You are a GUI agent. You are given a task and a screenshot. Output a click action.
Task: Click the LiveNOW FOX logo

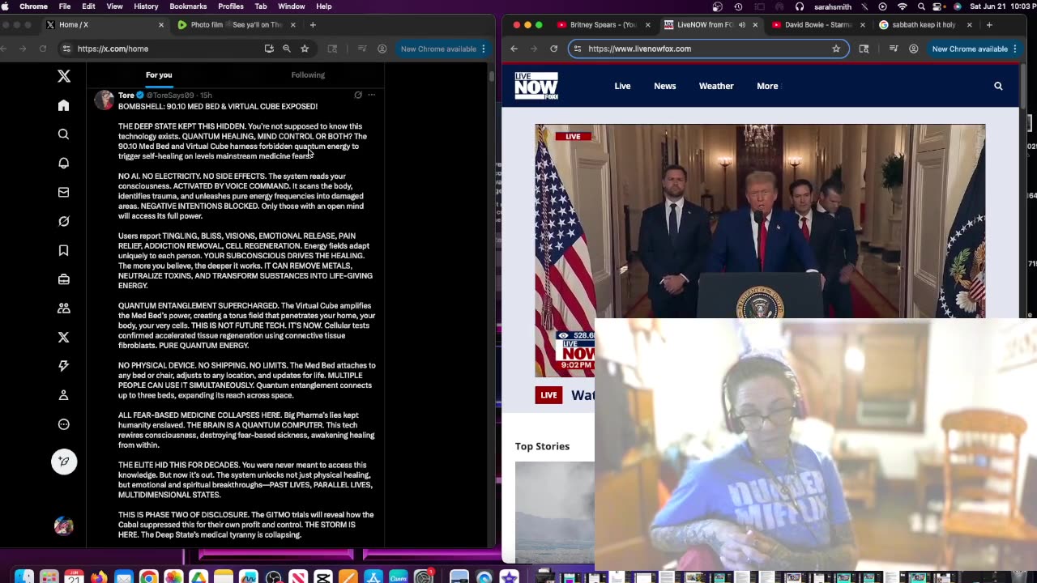[536, 86]
